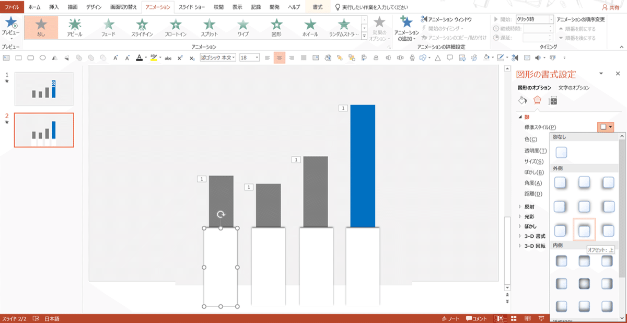Screen dimensions: 627x323
Task: Select the ワイプ animation effect
Action: coord(243,28)
